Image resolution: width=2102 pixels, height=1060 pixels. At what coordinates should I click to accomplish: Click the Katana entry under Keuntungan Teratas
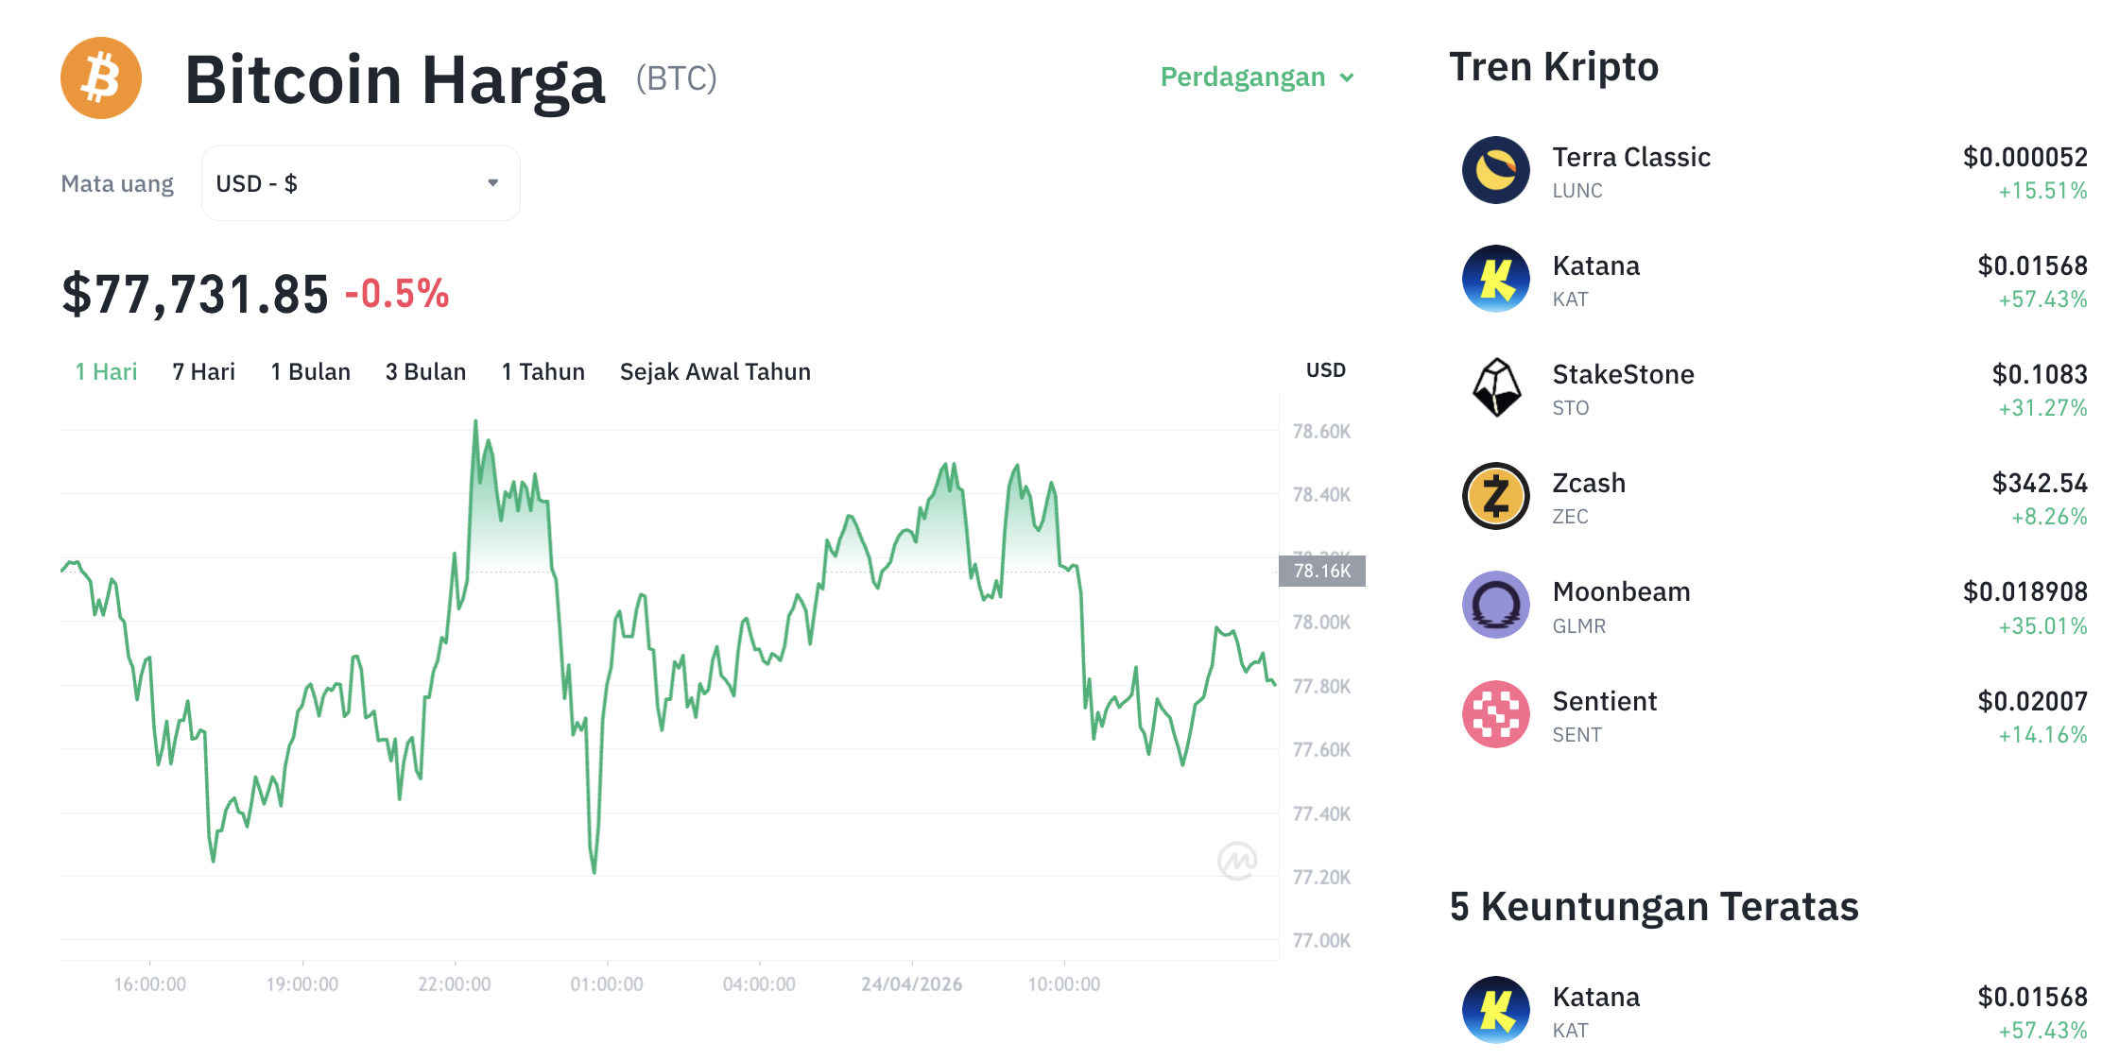click(x=1596, y=997)
